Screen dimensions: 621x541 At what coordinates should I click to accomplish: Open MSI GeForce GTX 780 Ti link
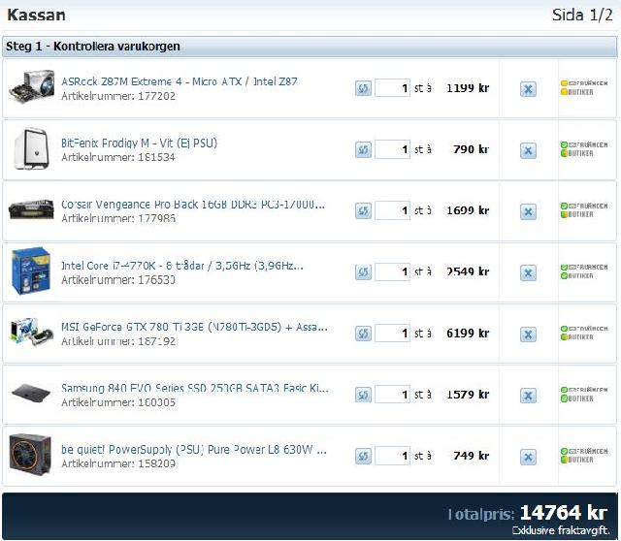(194, 327)
